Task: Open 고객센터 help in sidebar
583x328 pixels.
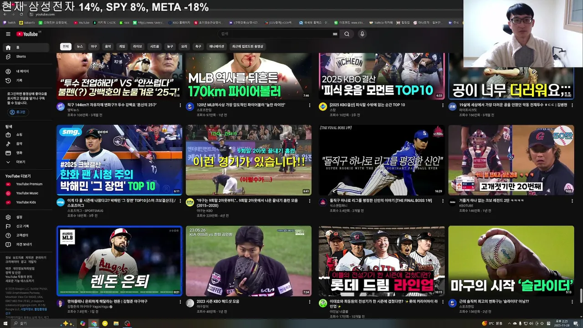Action: 25,236
